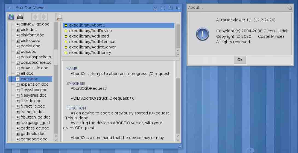
Task: Click the blue info icon in About dialog
Action: 203,34
